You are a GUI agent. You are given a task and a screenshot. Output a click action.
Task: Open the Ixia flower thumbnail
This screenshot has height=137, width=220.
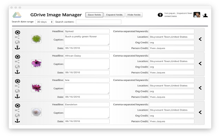click(36, 88)
